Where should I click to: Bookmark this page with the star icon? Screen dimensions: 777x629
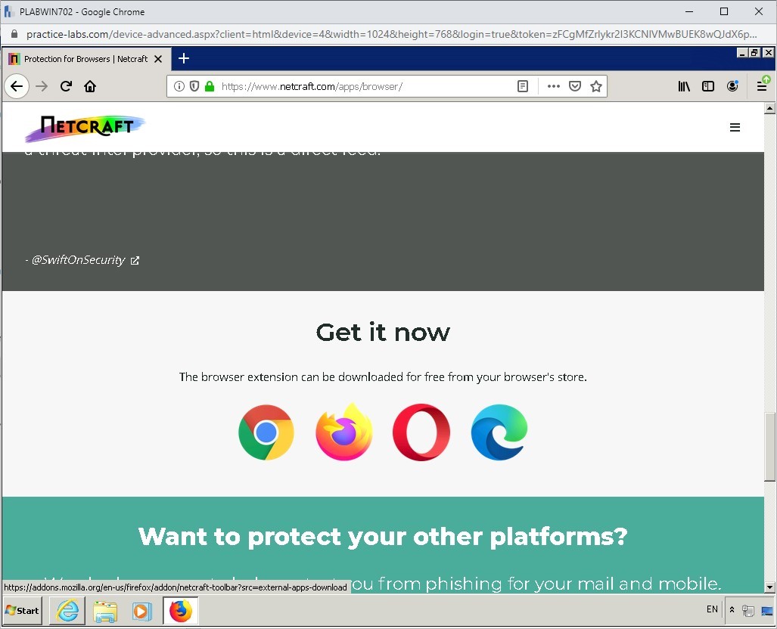point(596,86)
